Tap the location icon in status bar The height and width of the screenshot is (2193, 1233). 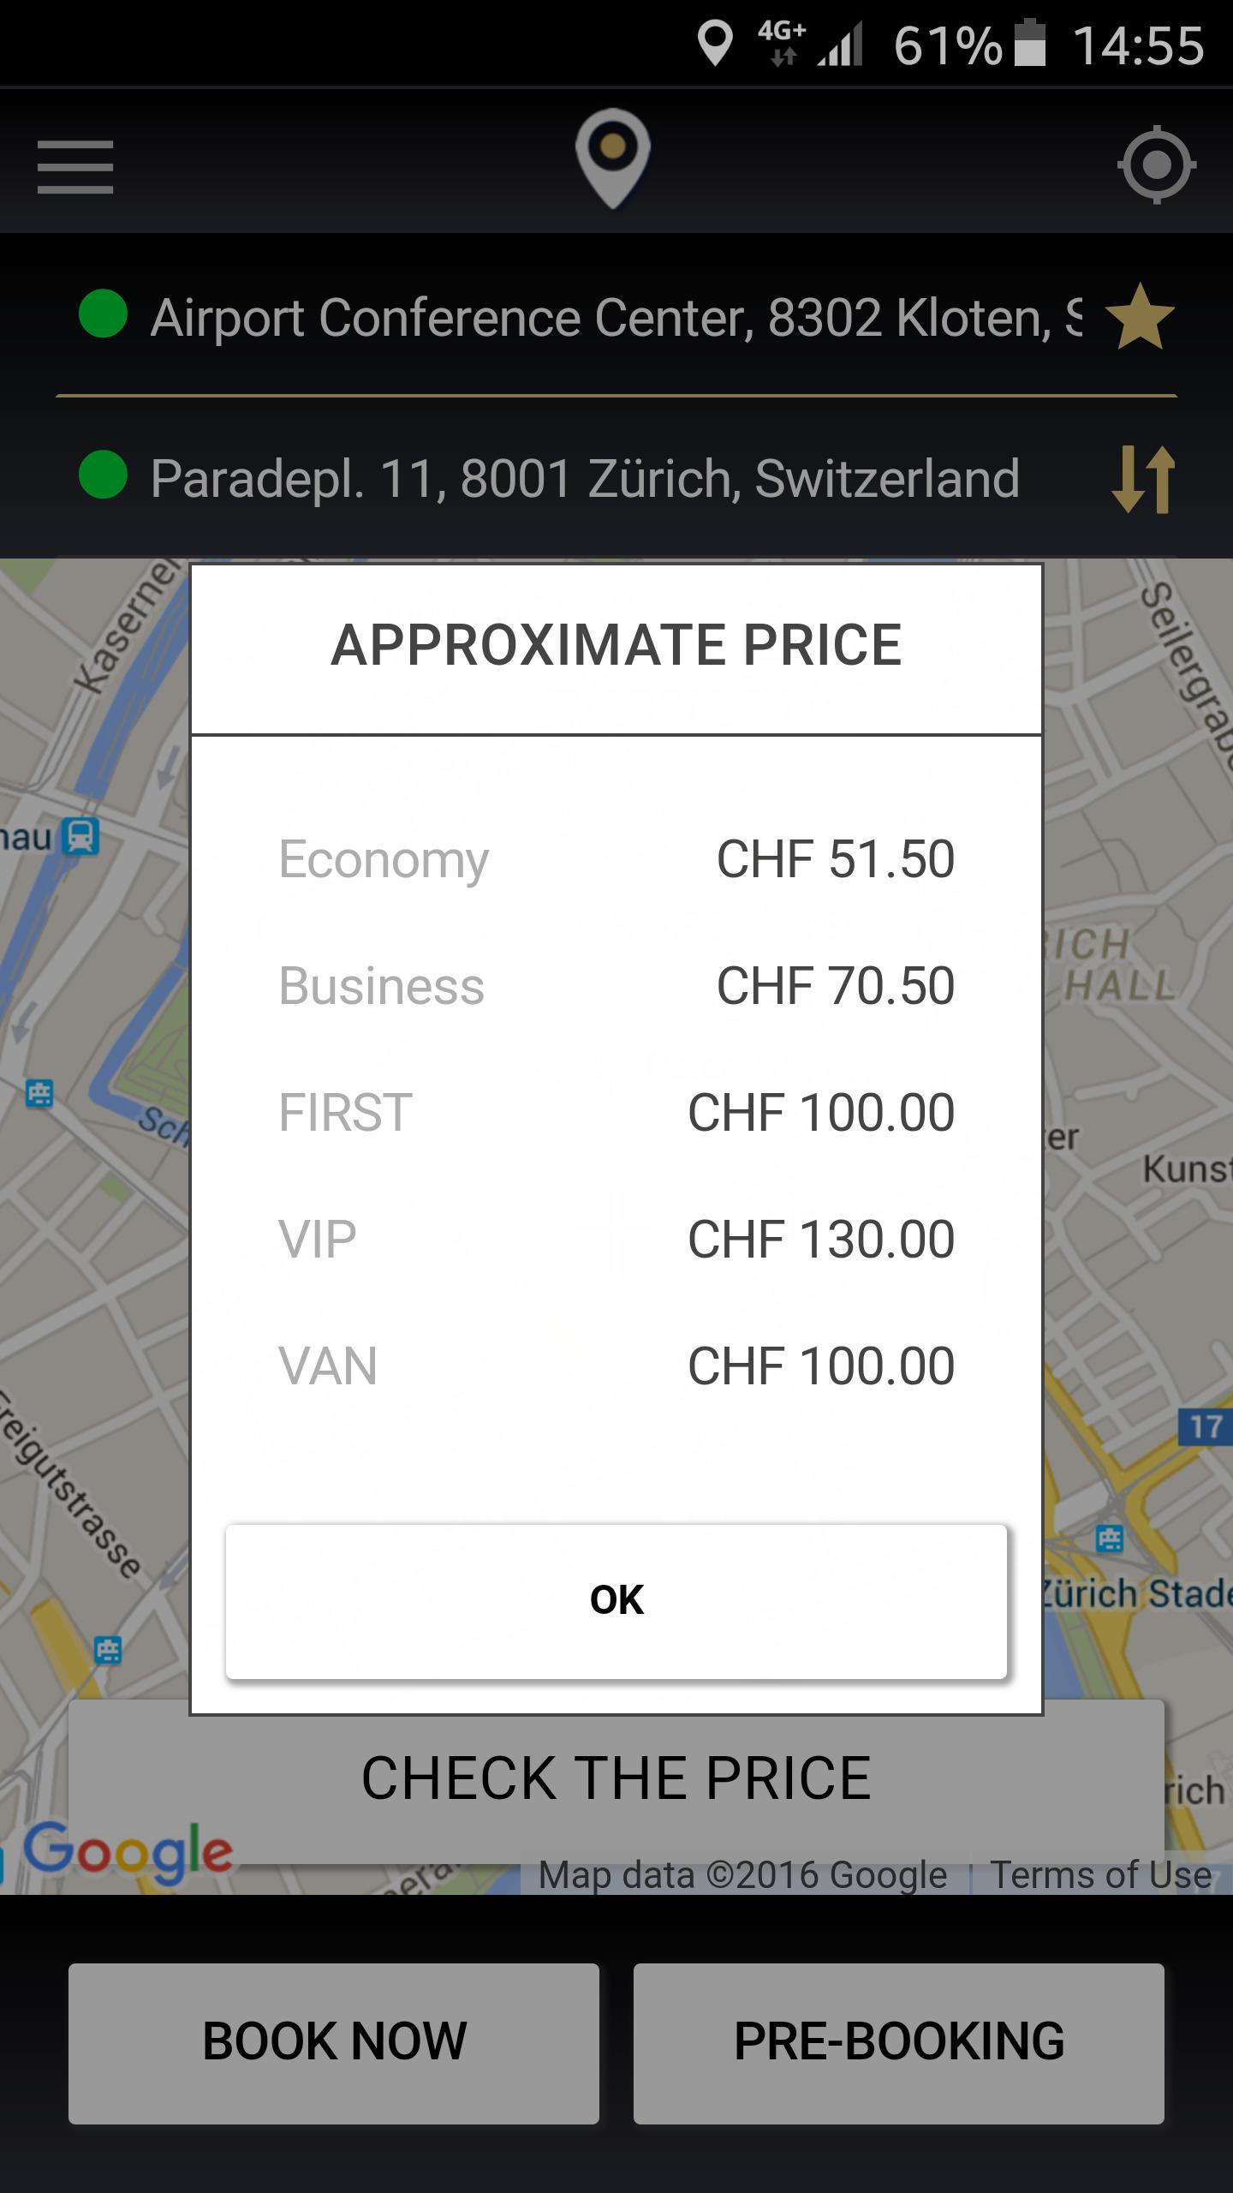[x=715, y=43]
